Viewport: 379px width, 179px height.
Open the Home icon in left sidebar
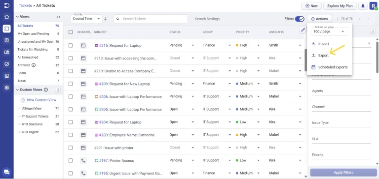[x=7, y=17]
